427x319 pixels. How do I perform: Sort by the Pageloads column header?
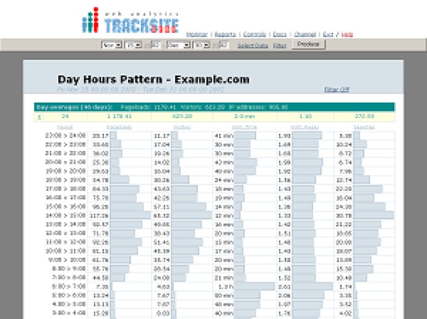(119, 128)
